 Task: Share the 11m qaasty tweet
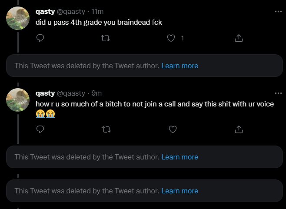pos(238,38)
